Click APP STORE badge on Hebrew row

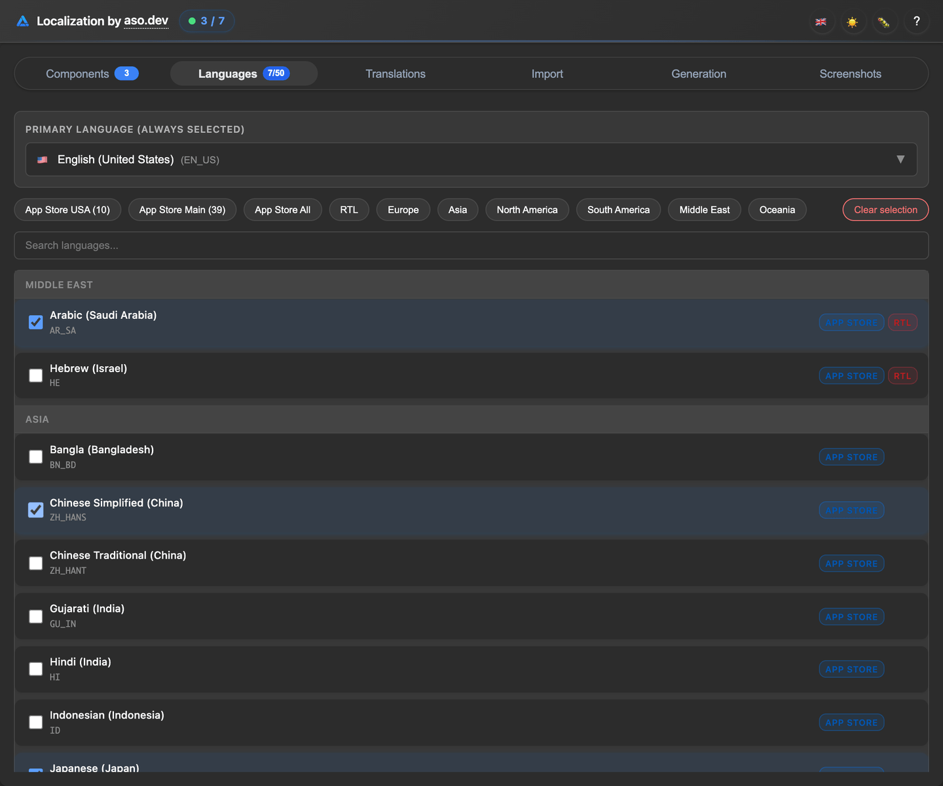pos(851,376)
